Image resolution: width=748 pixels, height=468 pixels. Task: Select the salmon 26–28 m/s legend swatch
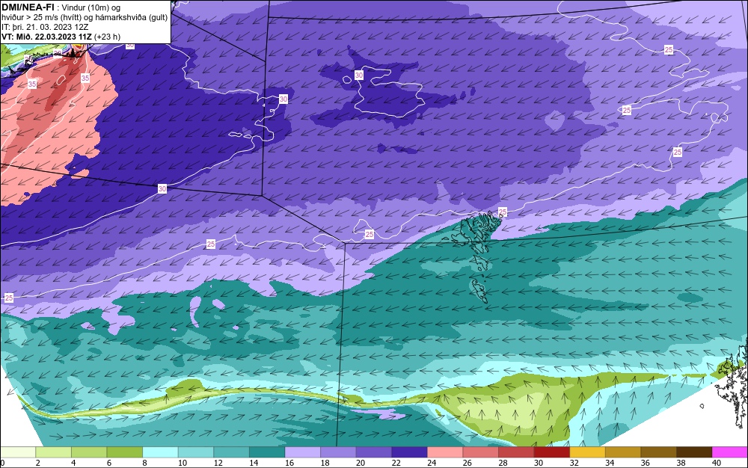[x=481, y=452]
